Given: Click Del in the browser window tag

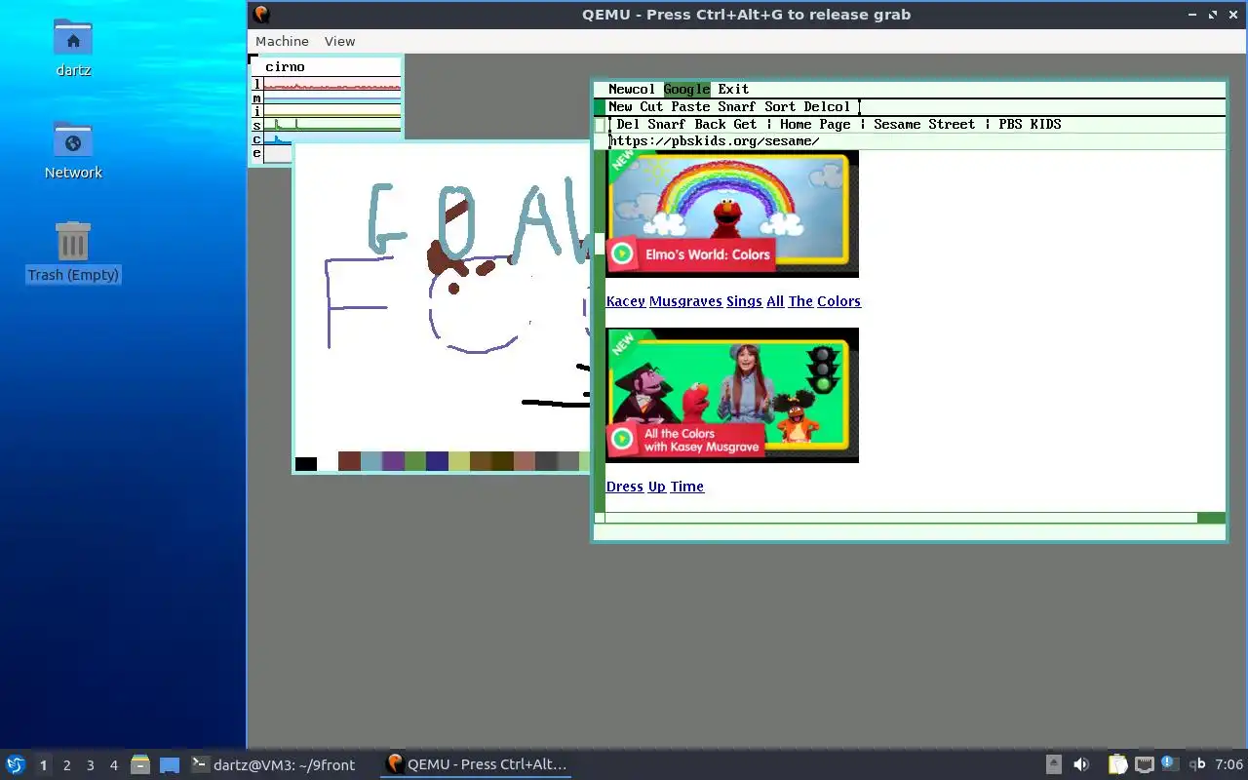Looking at the screenshot, I should [x=628, y=124].
